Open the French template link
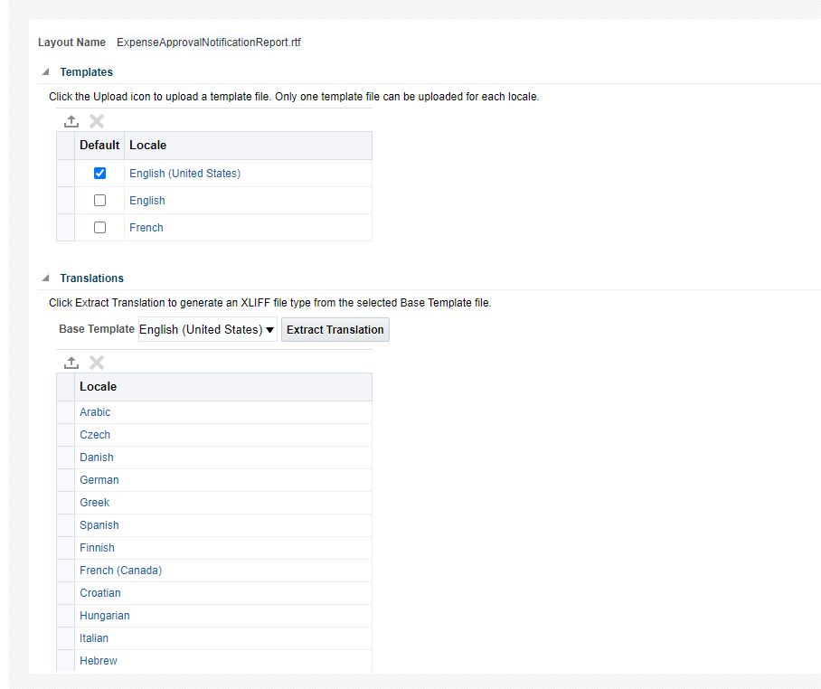The height and width of the screenshot is (689, 821). (x=146, y=227)
